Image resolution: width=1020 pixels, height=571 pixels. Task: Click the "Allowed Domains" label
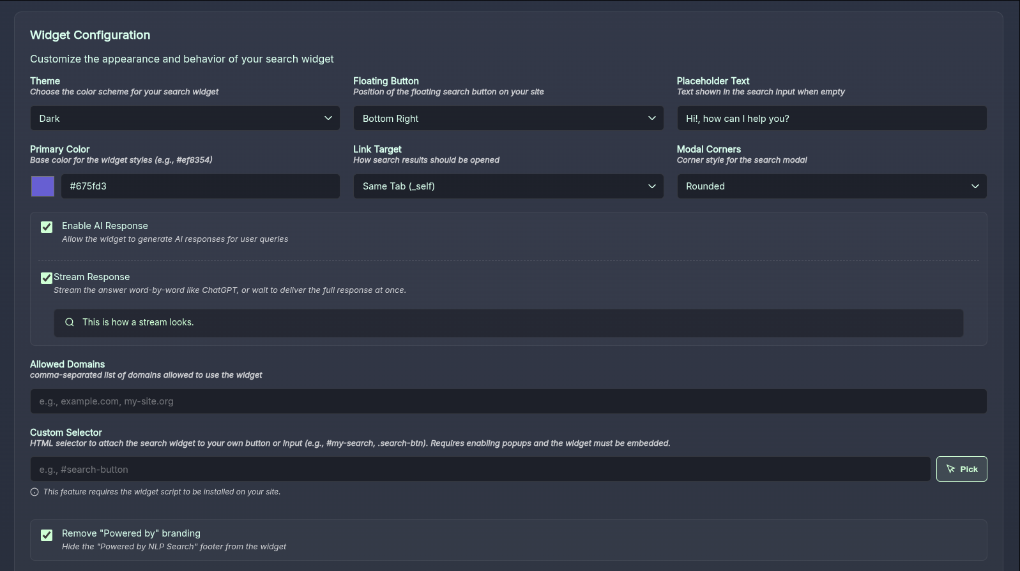pyautogui.click(x=67, y=364)
